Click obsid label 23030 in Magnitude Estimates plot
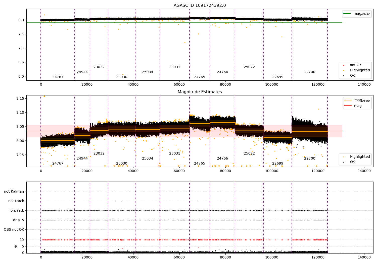This screenshot has width=377, height=263. coord(122,164)
